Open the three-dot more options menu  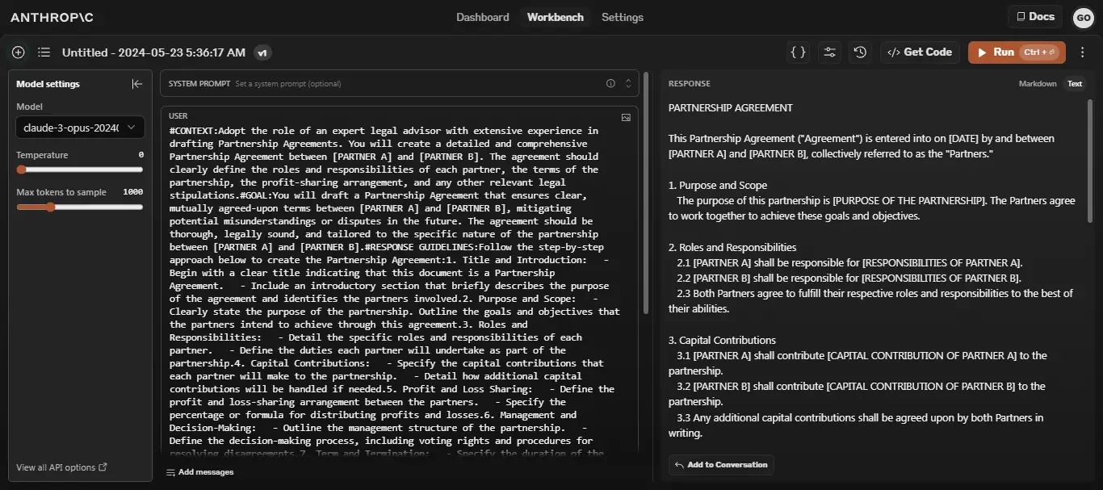point(1083,52)
